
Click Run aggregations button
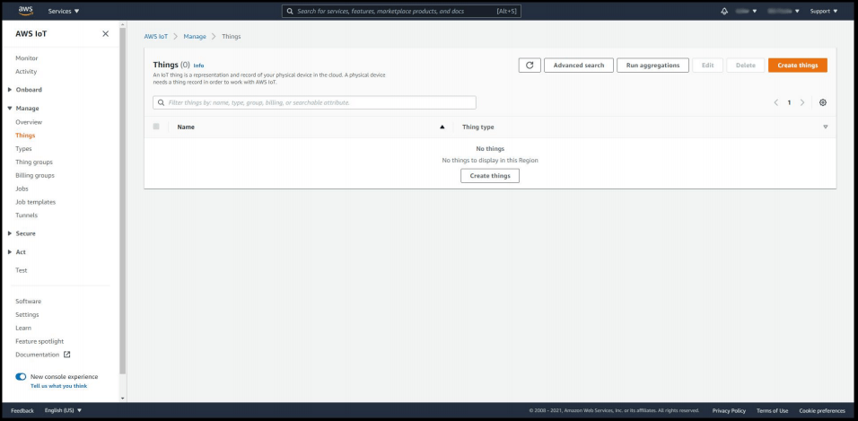point(652,66)
